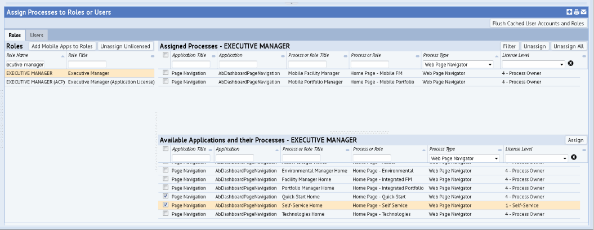The height and width of the screenshot is (230, 594).
Task: Click the Unassign All button
Action: click(x=569, y=46)
